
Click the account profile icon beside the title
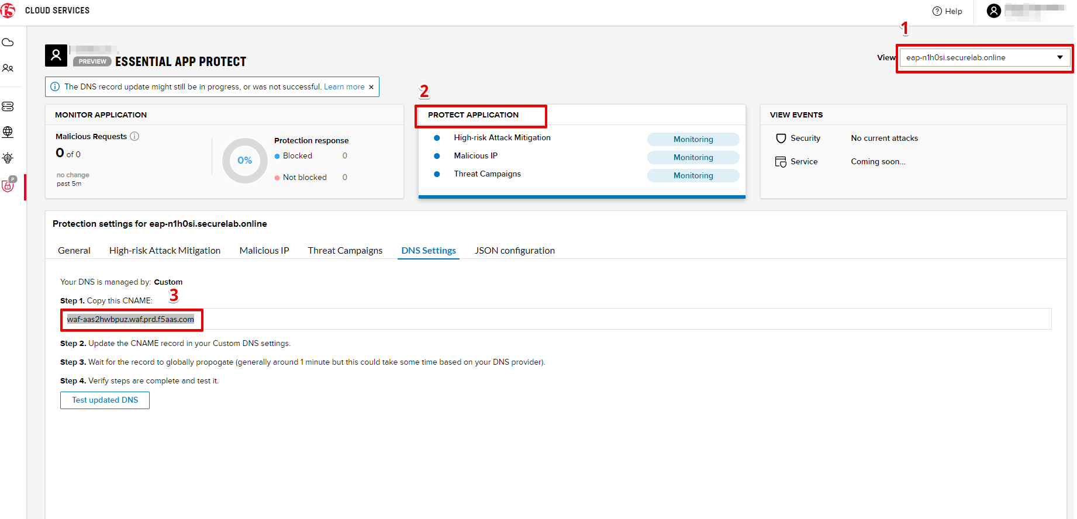tap(56, 56)
